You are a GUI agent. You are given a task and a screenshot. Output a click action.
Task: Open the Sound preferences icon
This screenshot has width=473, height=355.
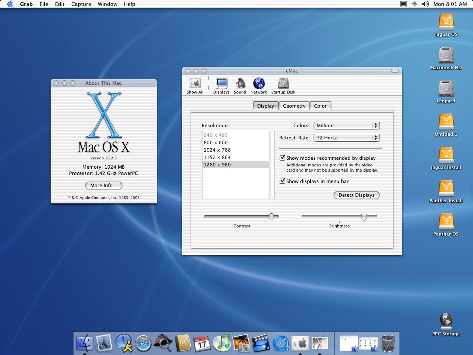[240, 84]
